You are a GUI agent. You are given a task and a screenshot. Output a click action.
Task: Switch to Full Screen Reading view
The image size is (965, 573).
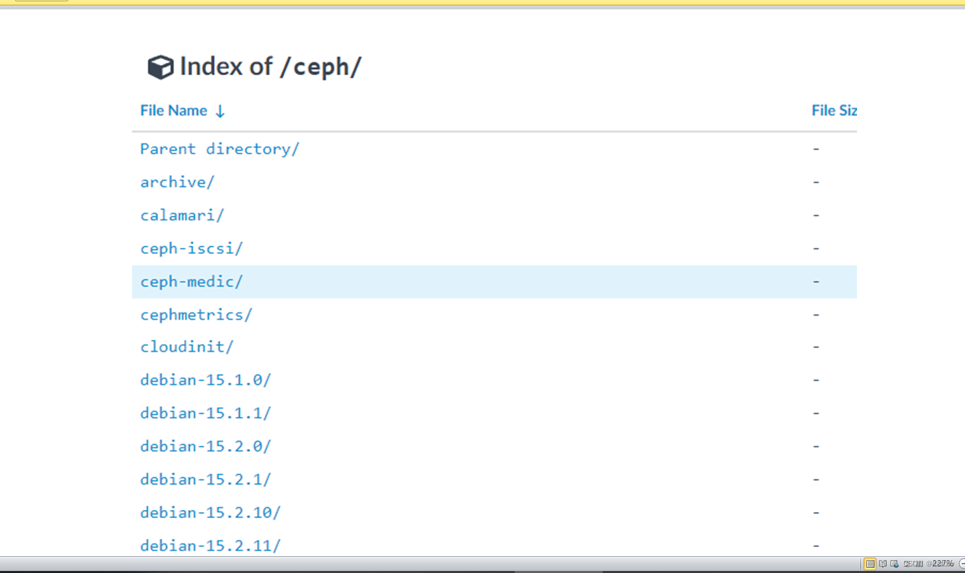[x=882, y=564]
